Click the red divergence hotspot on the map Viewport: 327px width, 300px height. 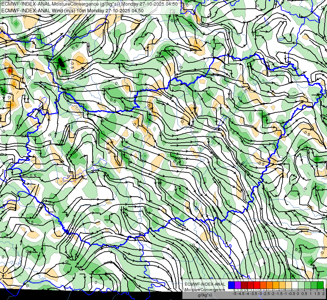(10, 71)
